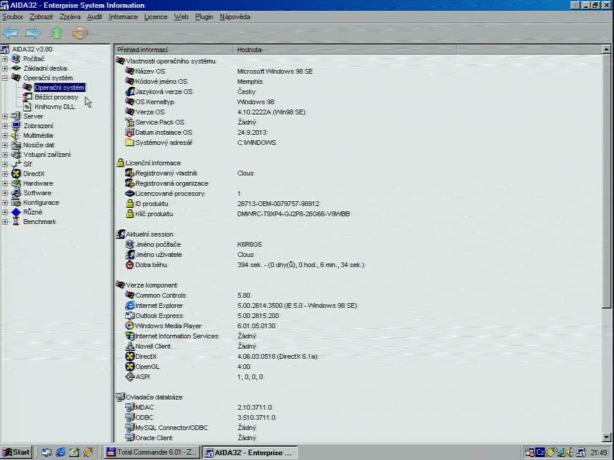Collapse the Operační systém node
This screenshot has width=614, height=460.
coord(5,78)
